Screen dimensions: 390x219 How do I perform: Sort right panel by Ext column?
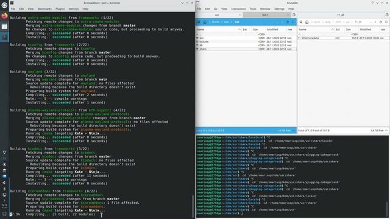[339, 30]
